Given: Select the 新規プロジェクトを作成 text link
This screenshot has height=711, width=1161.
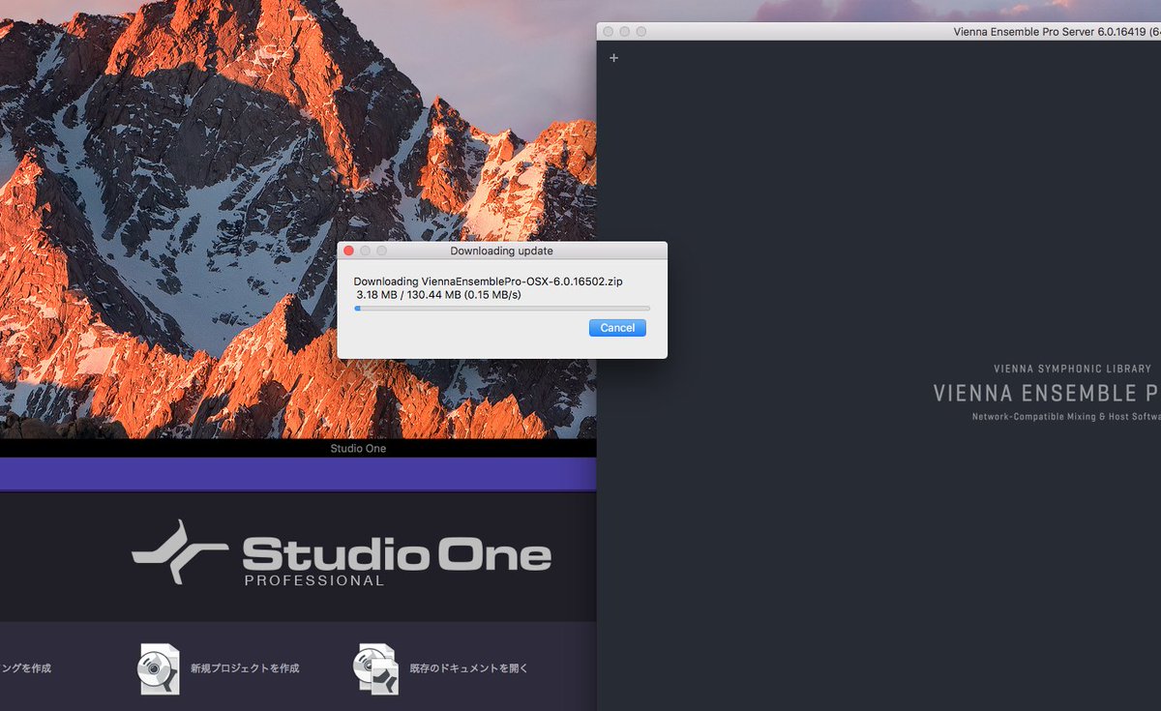Looking at the screenshot, I should [245, 668].
